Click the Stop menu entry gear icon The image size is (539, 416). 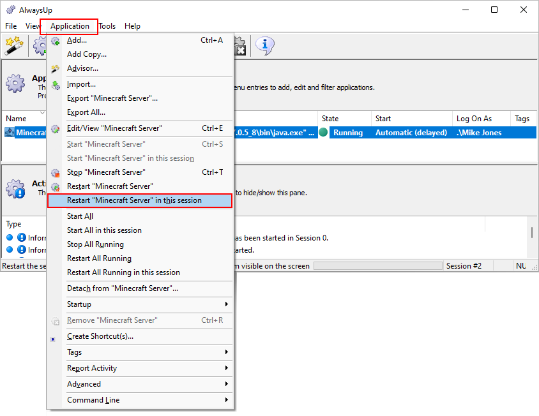pyautogui.click(x=55, y=172)
